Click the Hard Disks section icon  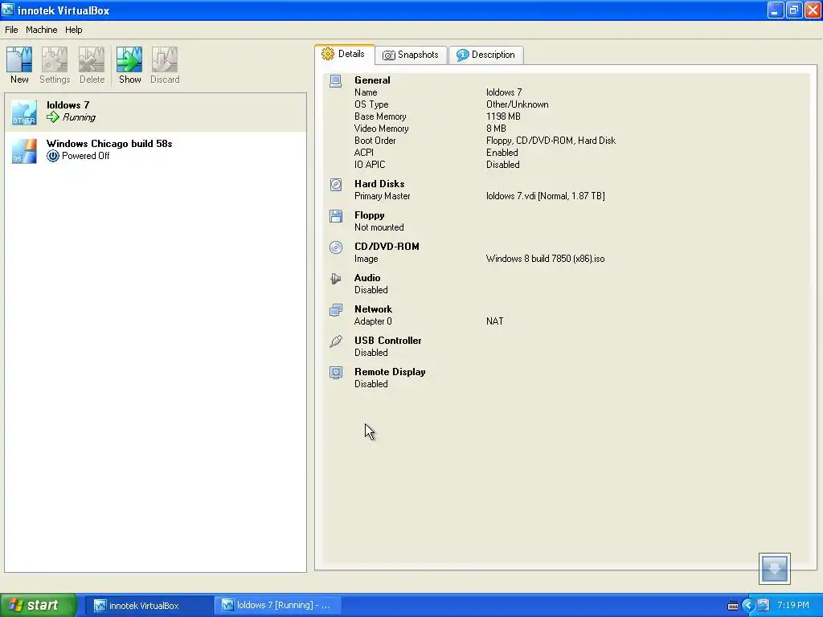(x=336, y=185)
